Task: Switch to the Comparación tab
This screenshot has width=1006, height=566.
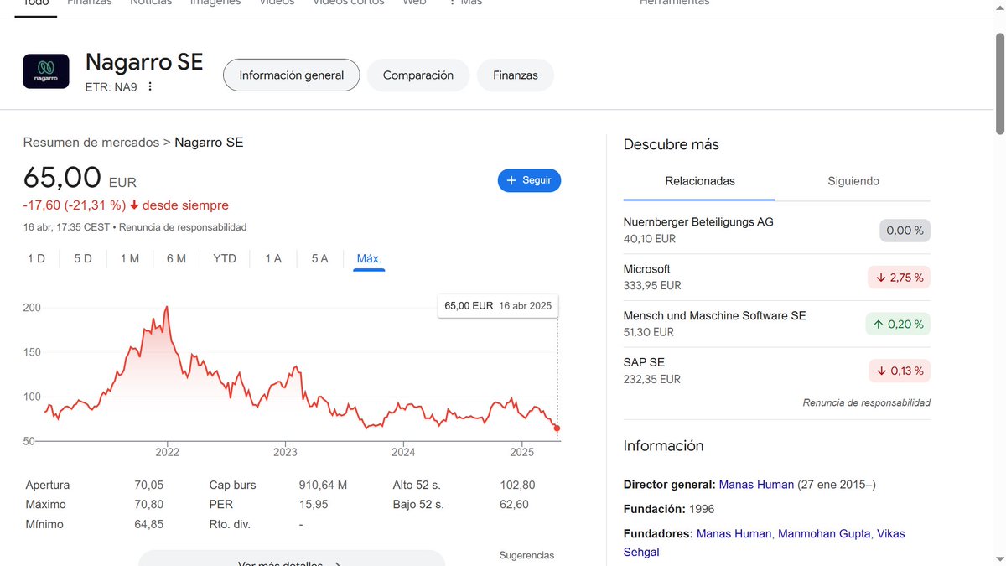Action: pyautogui.click(x=418, y=75)
